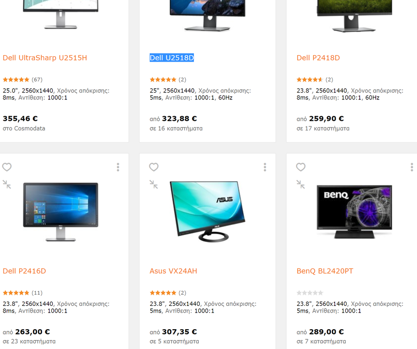Click the BenQ BL2420PT monitor image
Image resolution: width=417 pixels, height=349 pixels.
354,211
